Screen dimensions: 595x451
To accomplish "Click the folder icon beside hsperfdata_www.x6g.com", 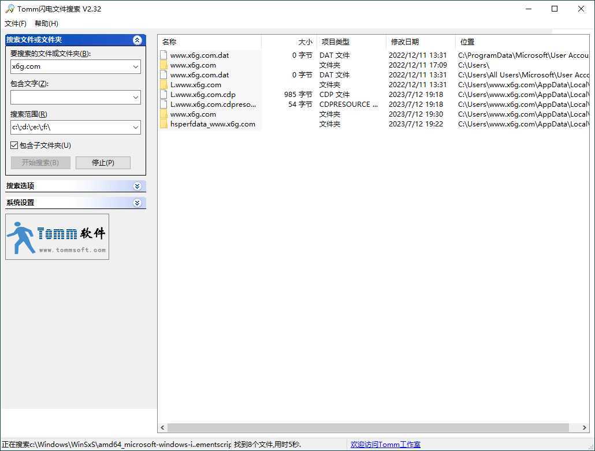I will pos(163,124).
